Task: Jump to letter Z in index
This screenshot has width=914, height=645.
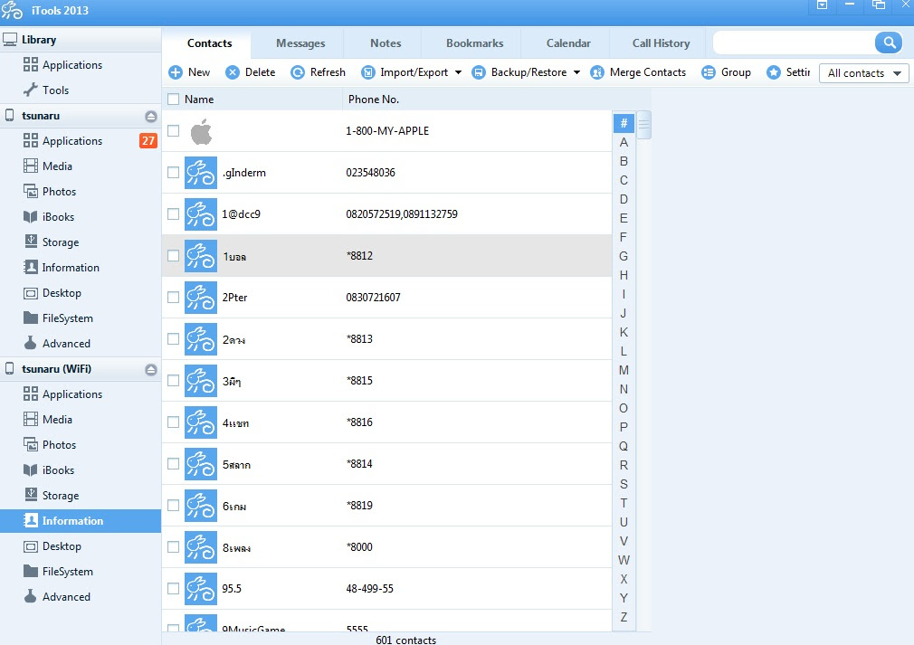Action: (624, 617)
